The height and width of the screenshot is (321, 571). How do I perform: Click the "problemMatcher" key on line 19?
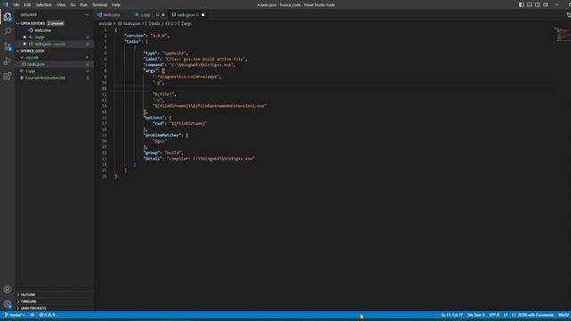tap(162, 135)
